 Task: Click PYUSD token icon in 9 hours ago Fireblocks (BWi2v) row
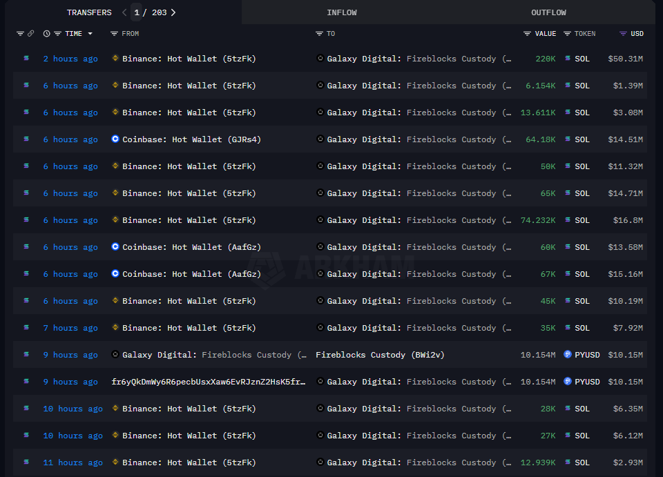pos(568,355)
